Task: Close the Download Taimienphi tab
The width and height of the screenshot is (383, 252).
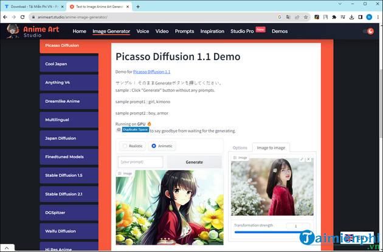Action: click(x=62, y=7)
